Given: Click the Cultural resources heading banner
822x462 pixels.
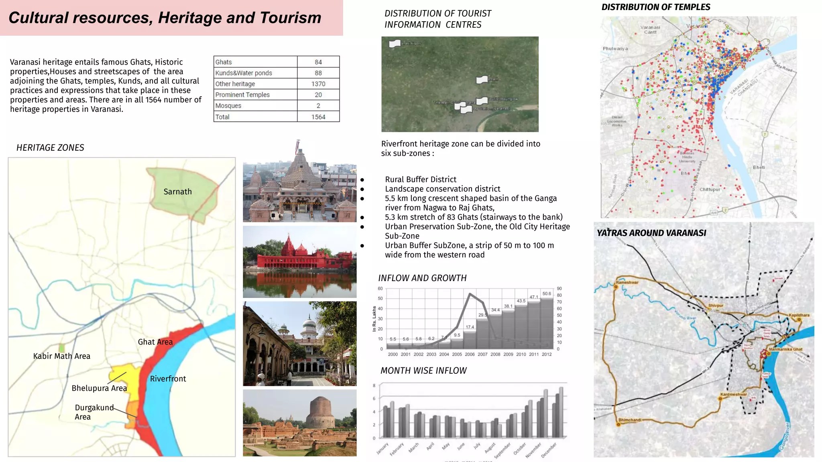Looking at the screenshot, I should [x=171, y=18].
